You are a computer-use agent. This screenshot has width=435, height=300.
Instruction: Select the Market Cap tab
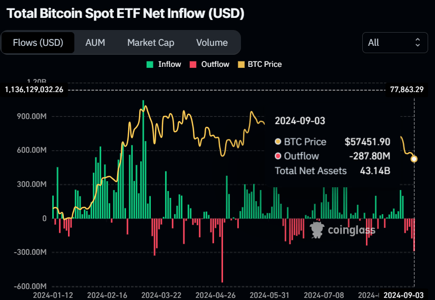pos(151,43)
